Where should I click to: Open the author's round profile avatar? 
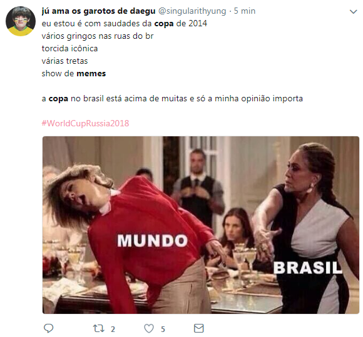tap(21, 21)
